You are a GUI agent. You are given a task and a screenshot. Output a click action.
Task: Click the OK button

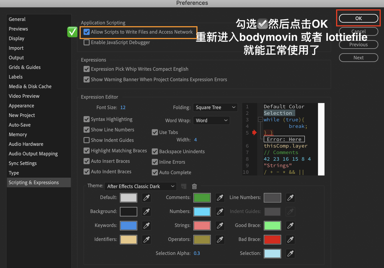359,18
